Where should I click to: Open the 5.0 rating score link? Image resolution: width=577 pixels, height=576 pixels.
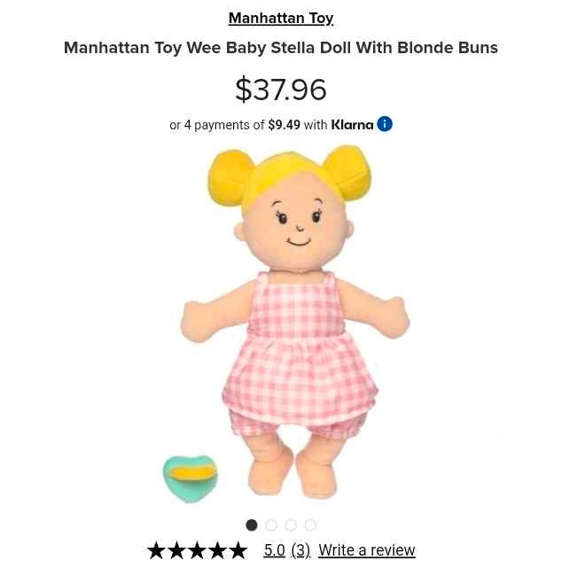[275, 550]
